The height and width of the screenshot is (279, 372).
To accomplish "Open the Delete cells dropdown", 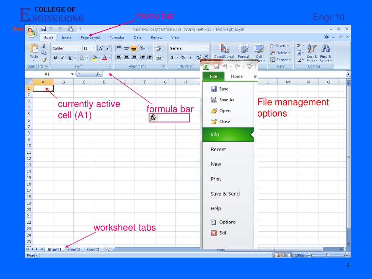I will click(x=280, y=53).
